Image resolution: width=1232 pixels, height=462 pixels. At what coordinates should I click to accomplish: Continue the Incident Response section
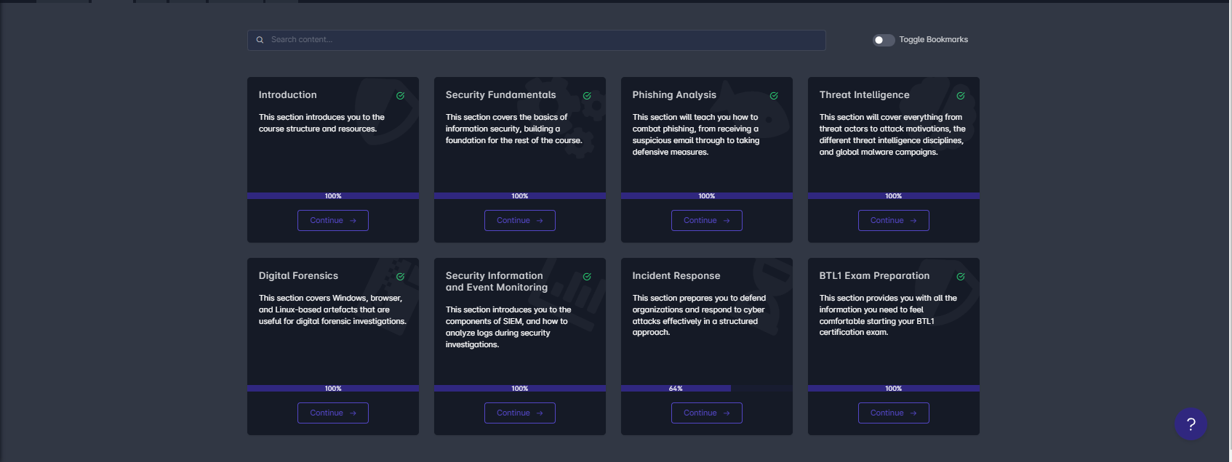click(707, 413)
